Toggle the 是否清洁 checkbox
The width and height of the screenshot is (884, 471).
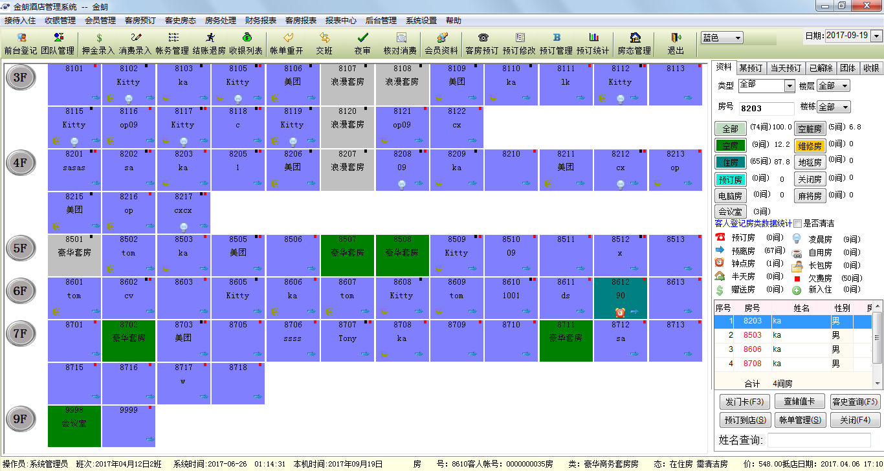797,223
